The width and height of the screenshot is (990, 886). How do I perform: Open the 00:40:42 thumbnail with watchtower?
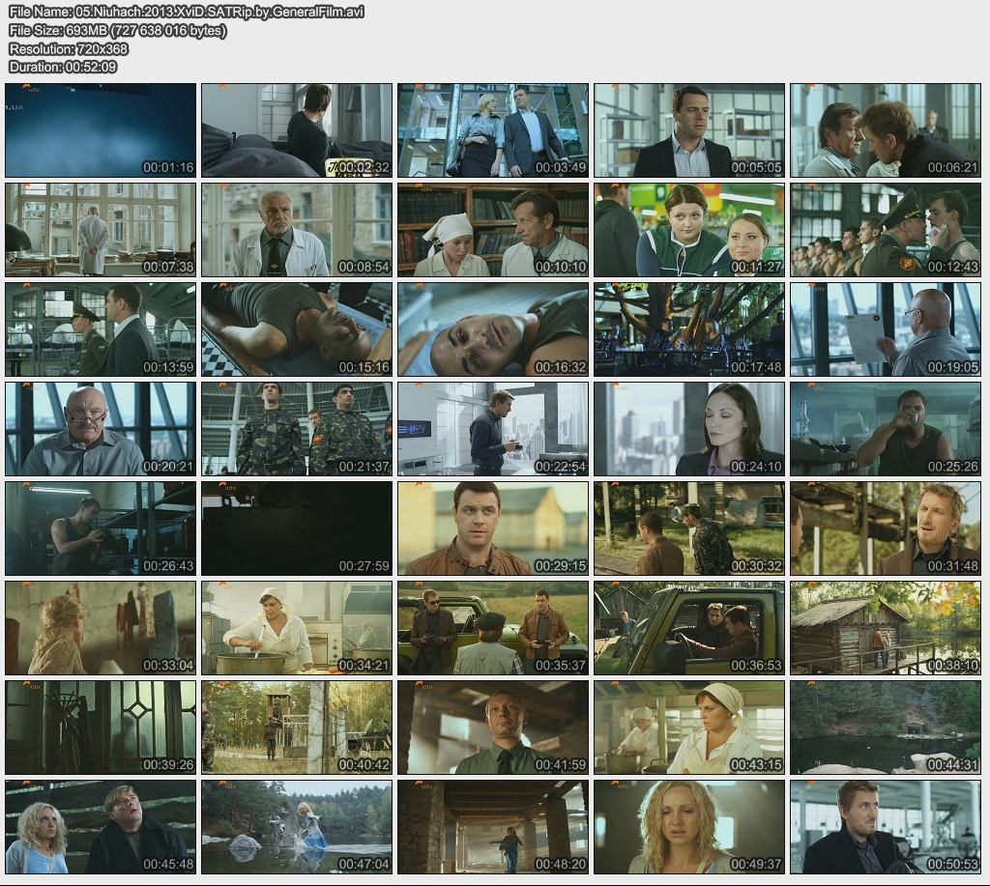[x=297, y=728]
